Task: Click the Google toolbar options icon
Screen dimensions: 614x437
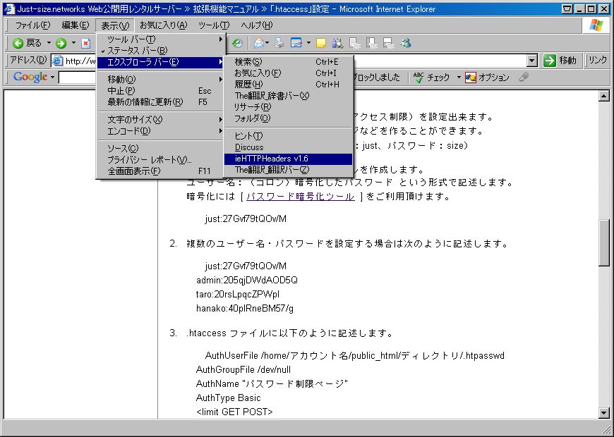Action: pos(487,78)
